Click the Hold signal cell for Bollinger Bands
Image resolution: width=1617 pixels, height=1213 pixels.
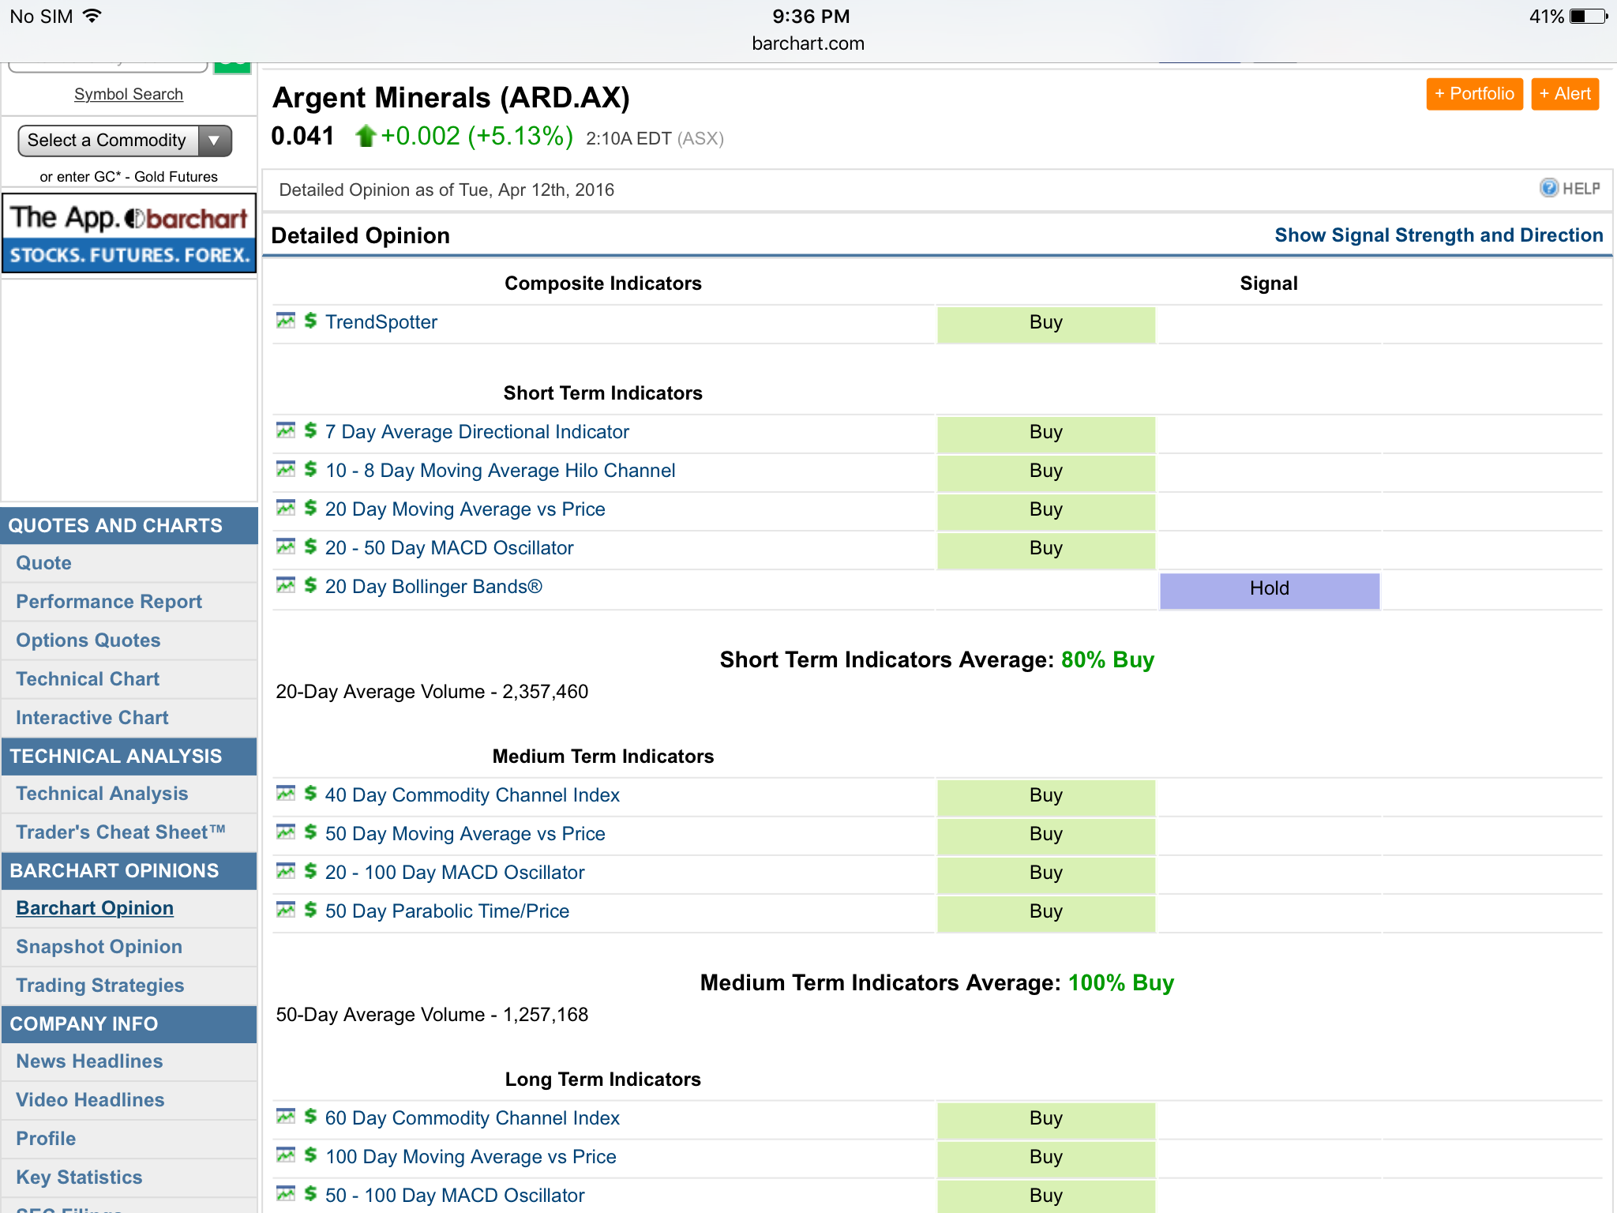(1269, 591)
